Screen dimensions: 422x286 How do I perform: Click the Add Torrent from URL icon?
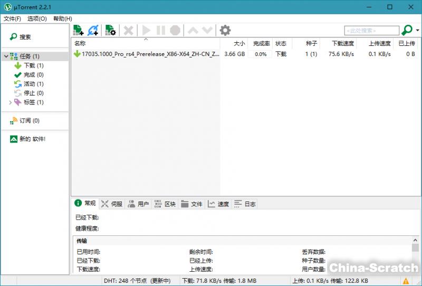[93, 31]
